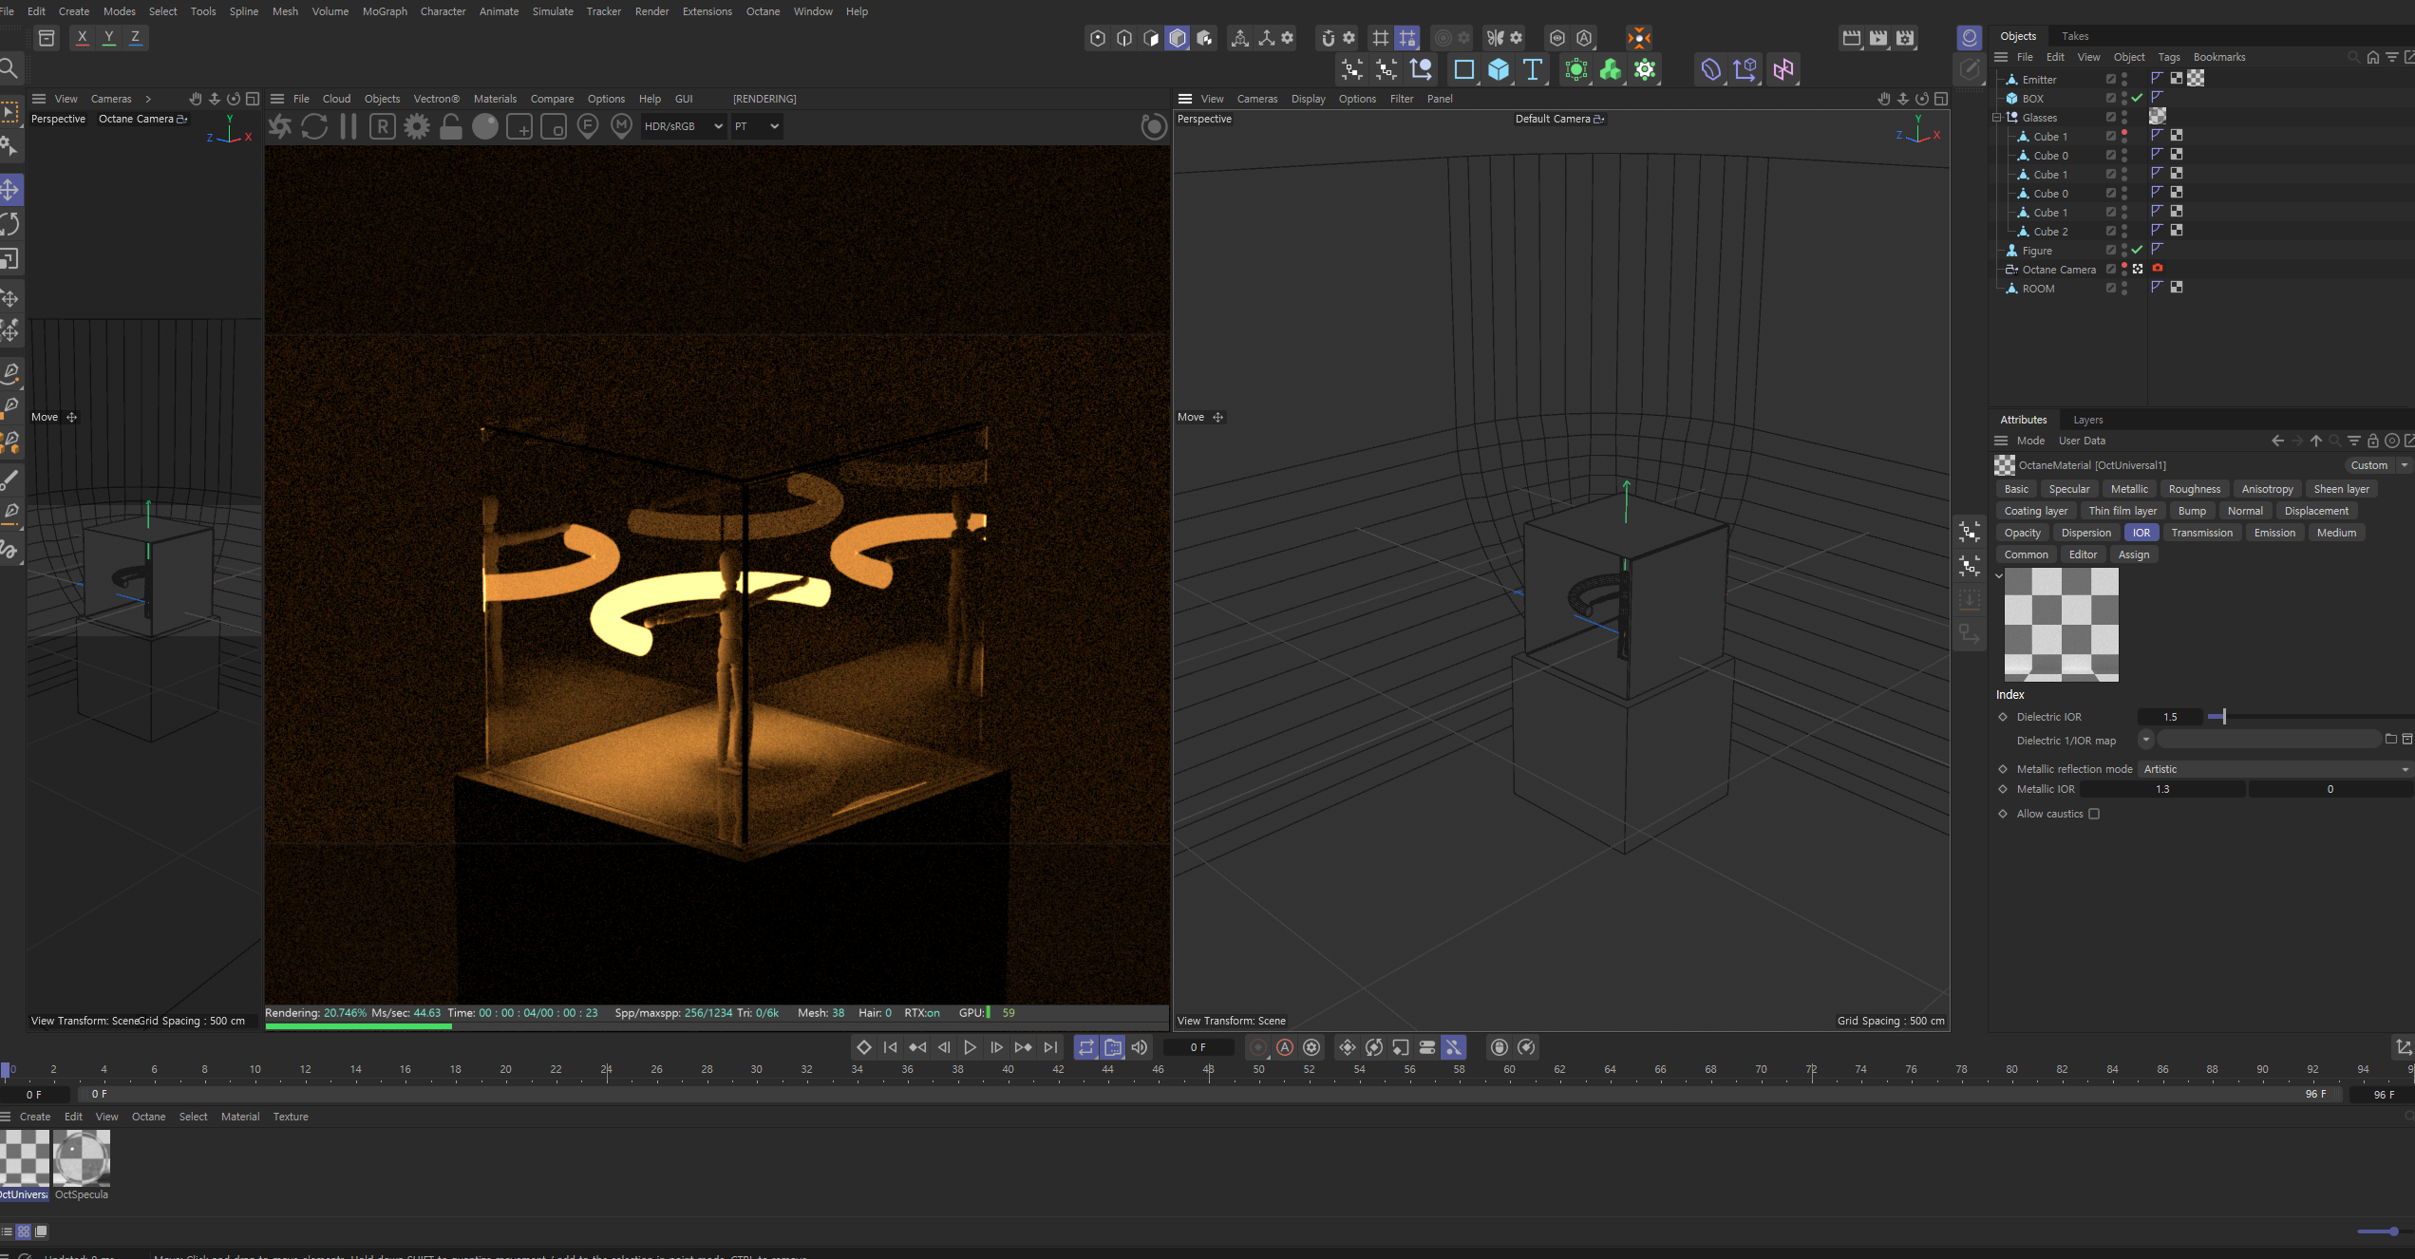Open the Medium material tab
This screenshot has height=1259, width=2415.
point(2336,533)
